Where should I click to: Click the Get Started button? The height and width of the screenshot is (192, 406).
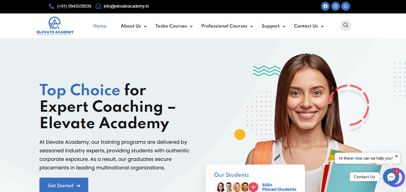point(64,185)
